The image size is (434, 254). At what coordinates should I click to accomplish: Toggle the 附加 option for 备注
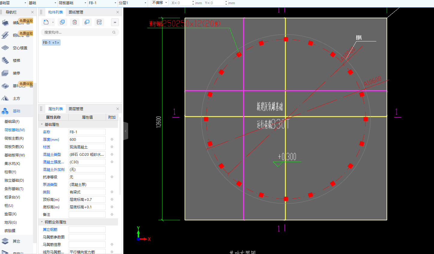click(x=112, y=214)
